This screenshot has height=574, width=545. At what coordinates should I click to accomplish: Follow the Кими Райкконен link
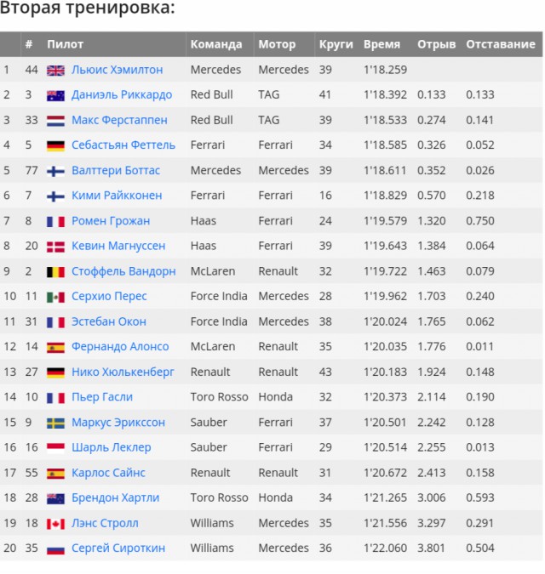point(117,196)
